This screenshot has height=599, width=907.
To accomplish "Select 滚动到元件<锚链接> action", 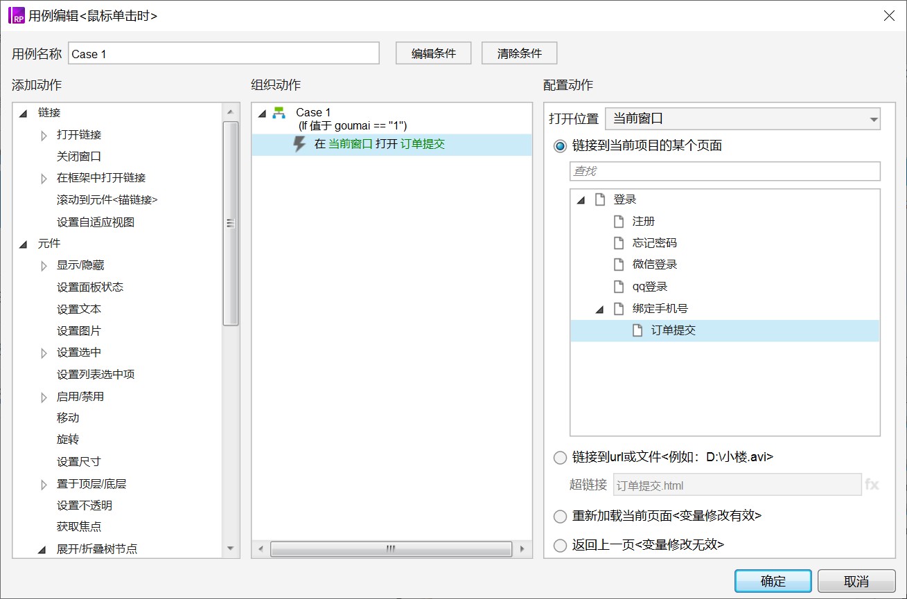I will coord(107,200).
